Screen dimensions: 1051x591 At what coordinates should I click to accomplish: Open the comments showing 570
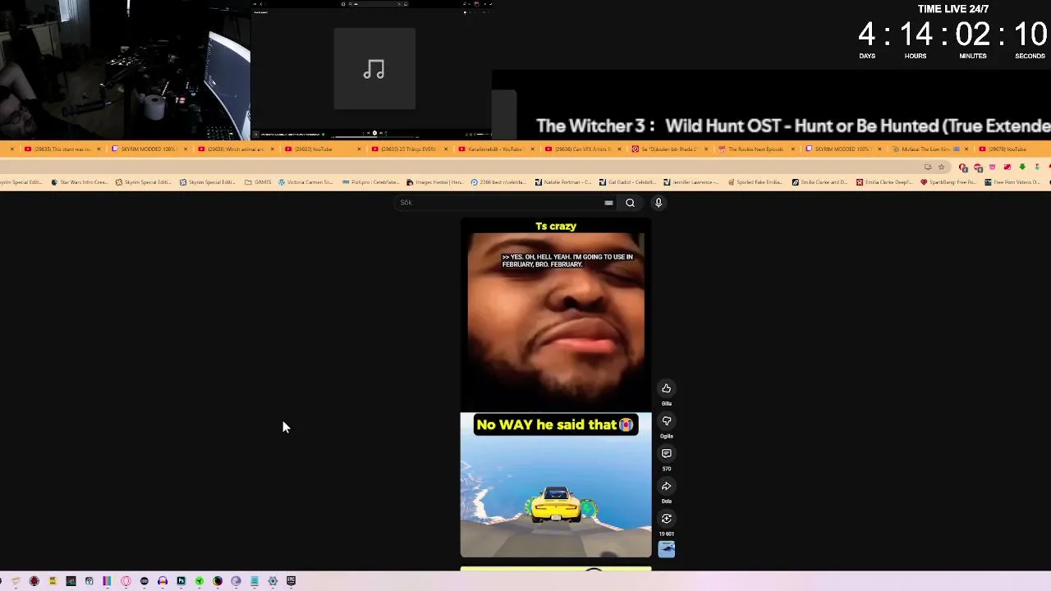coord(666,453)
